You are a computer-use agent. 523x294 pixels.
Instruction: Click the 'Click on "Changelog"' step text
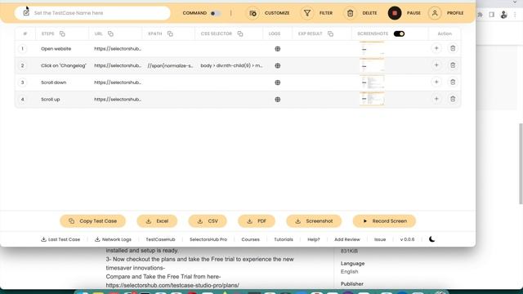click(64, 65)
